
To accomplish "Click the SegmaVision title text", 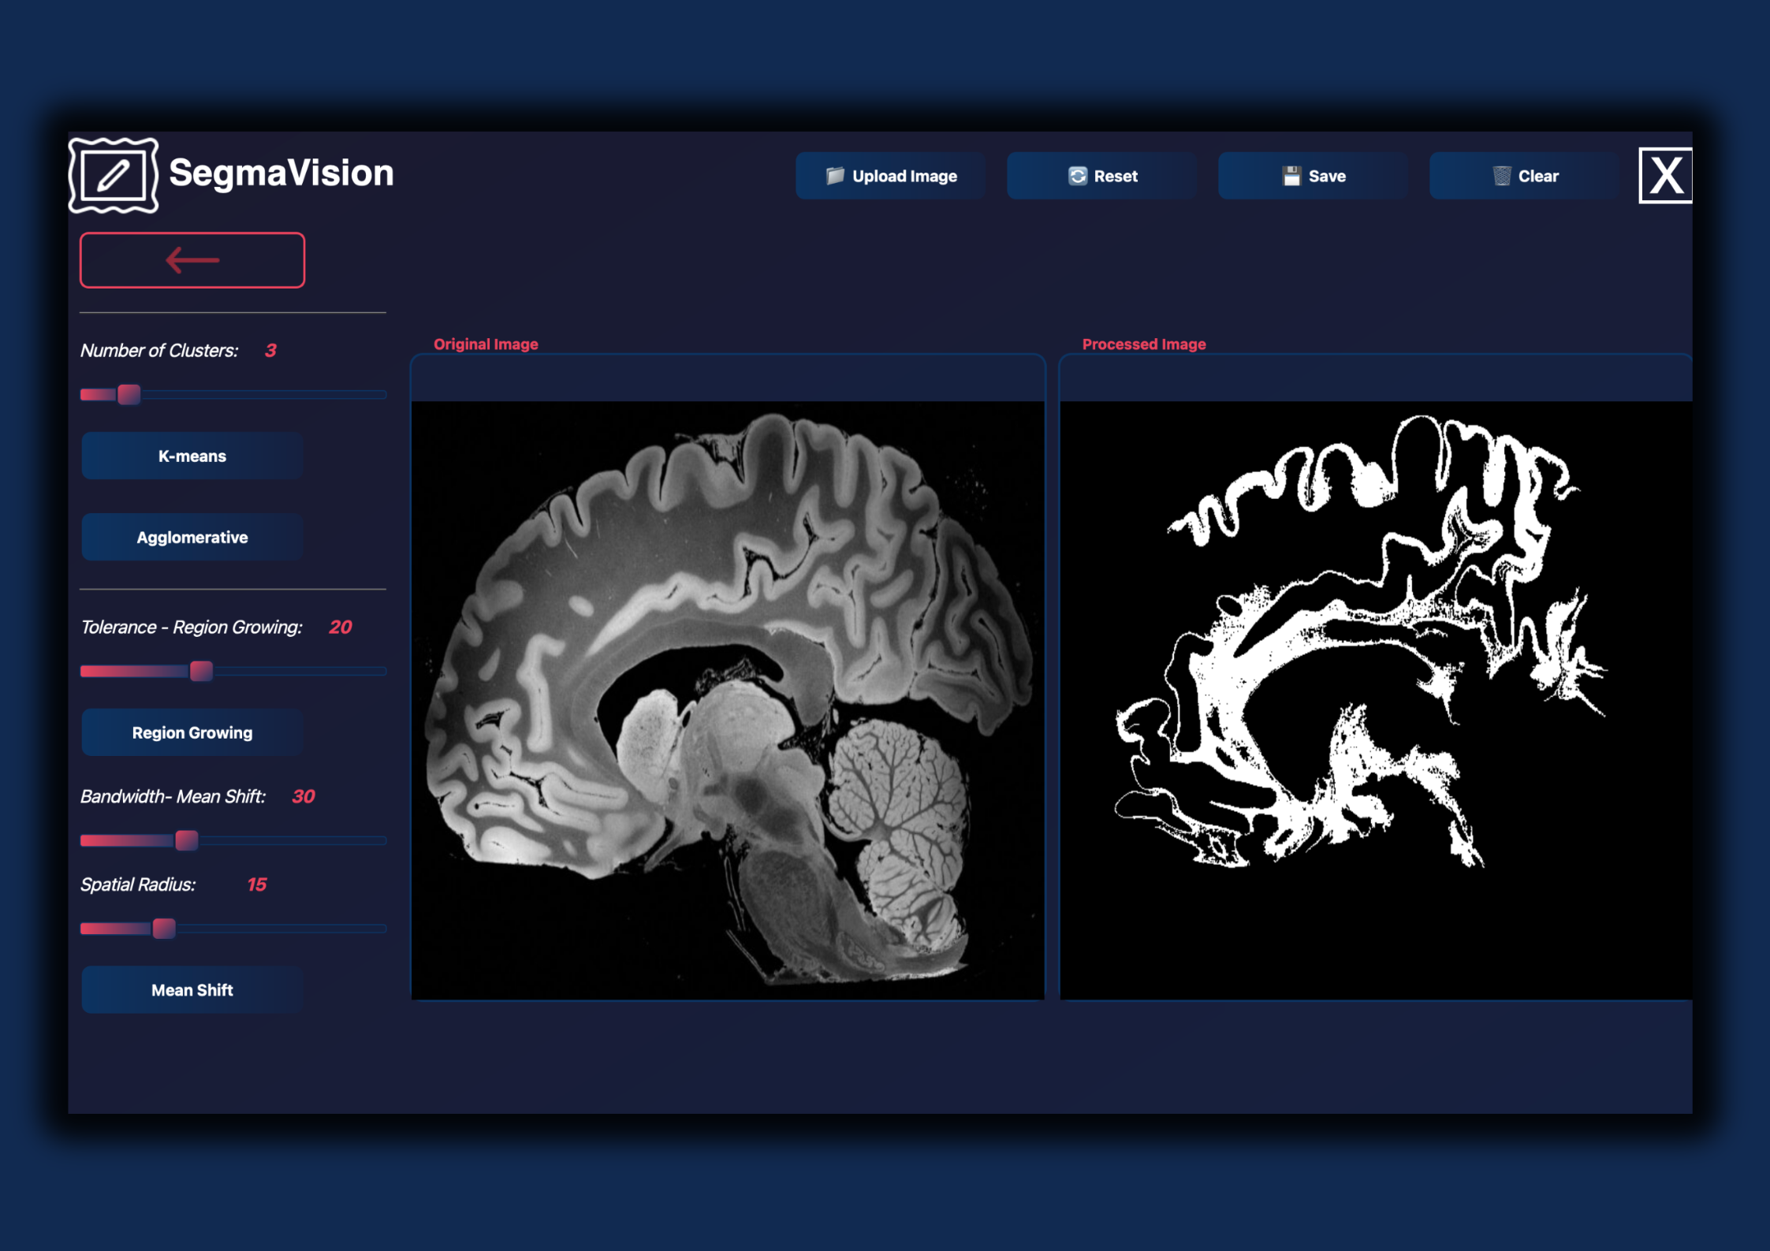I will tap(281, 173).
